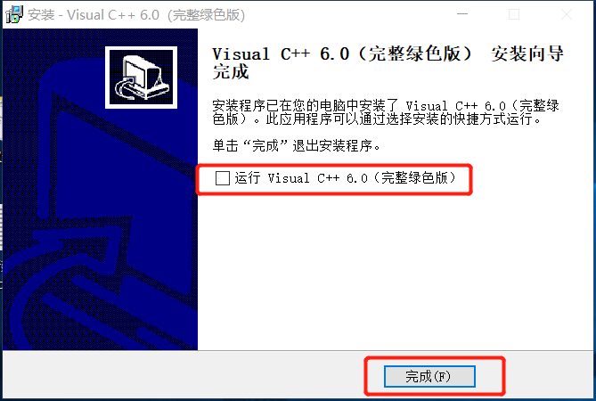Click the line 单击"完成"退出安装程序

(297, 145)
